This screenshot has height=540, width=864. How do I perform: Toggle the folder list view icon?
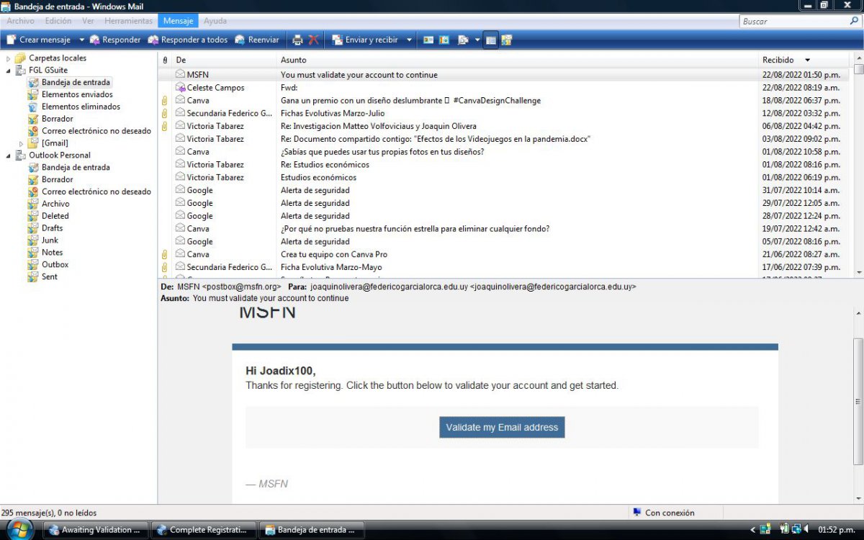(x=490, y=40)
